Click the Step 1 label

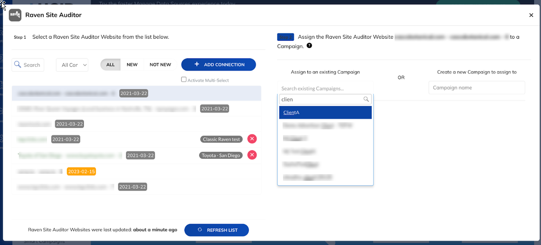(x=20, y=37)
